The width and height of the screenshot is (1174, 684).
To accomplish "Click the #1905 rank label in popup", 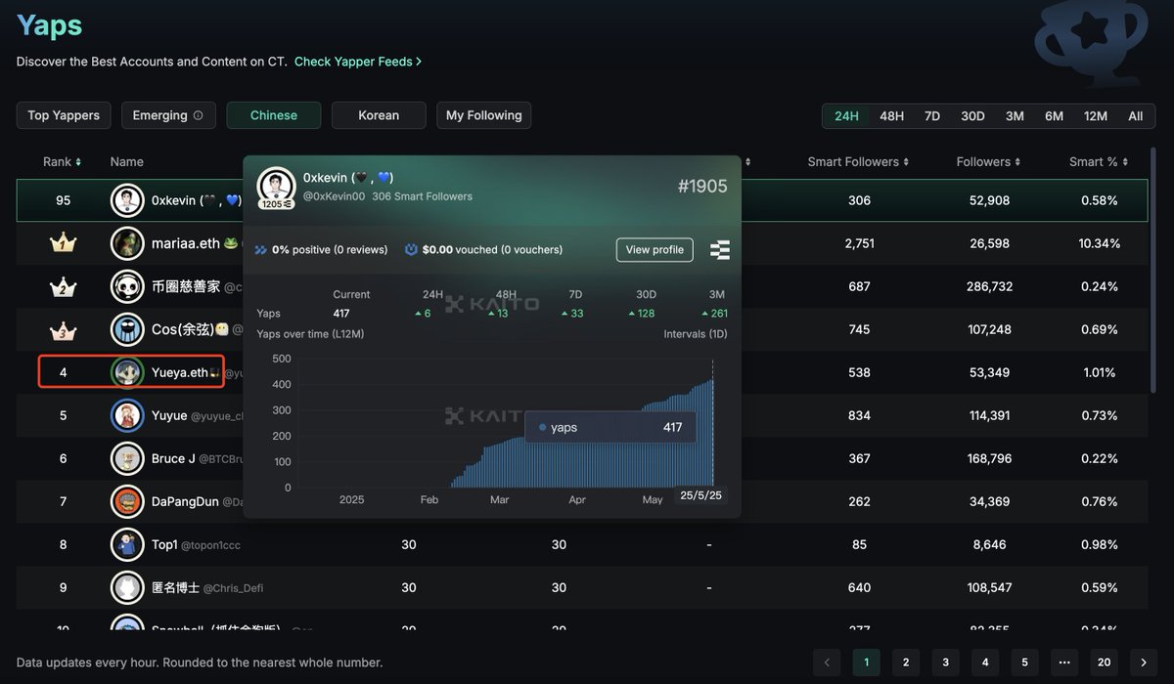I will (702, 186).
